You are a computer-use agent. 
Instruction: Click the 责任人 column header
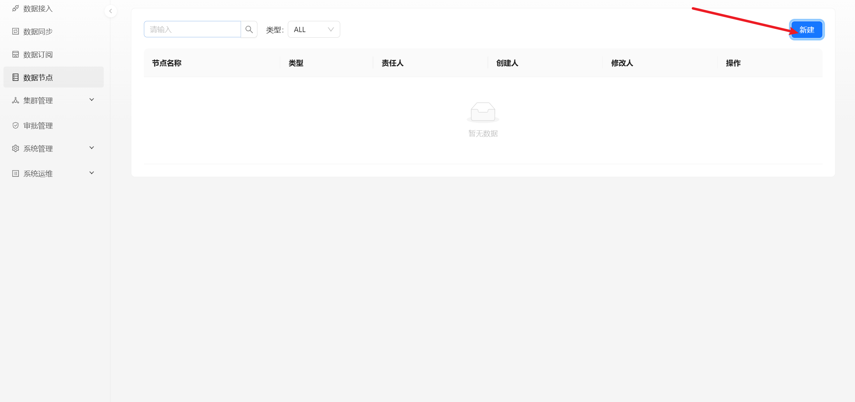[x=392, y=63]
